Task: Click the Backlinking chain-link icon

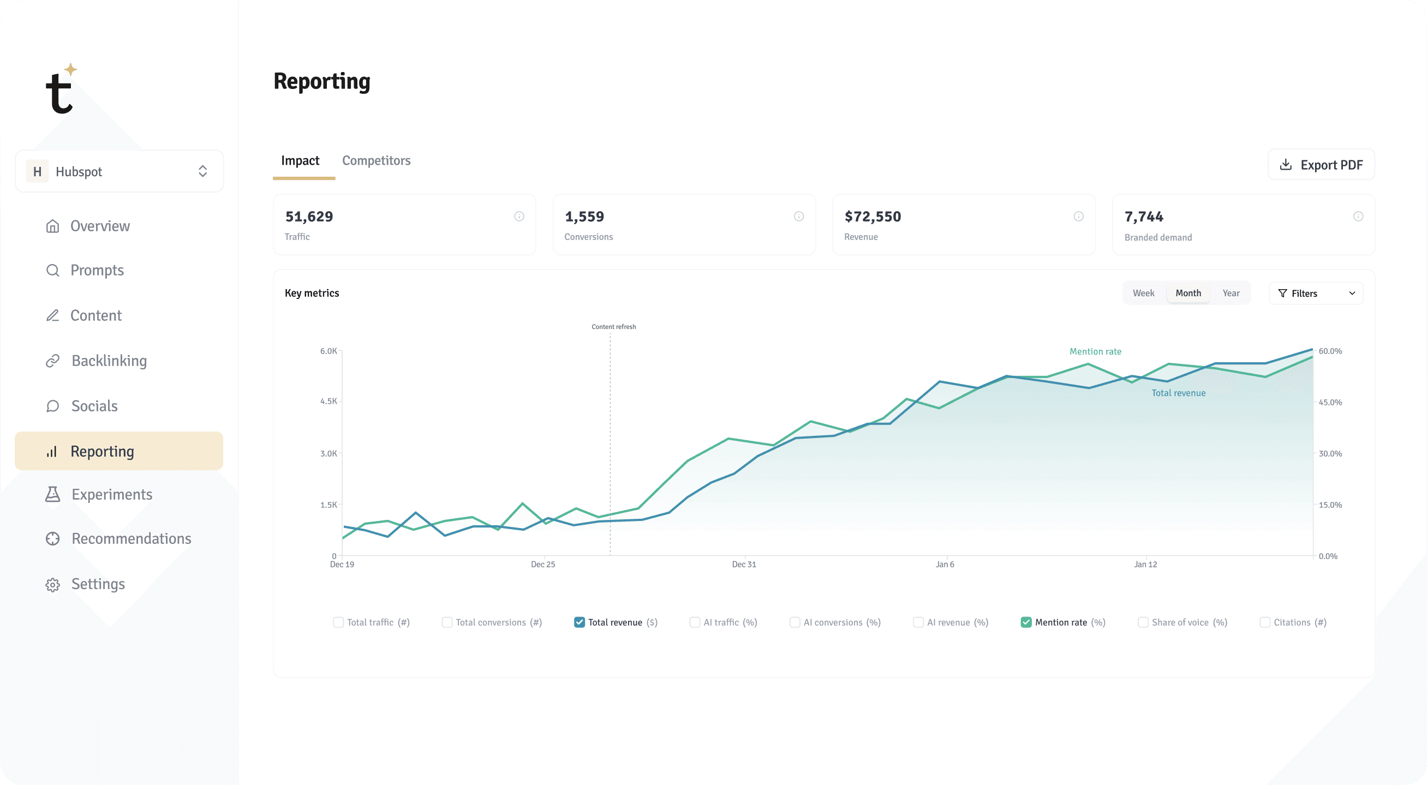Action: [x=53, y=361]
